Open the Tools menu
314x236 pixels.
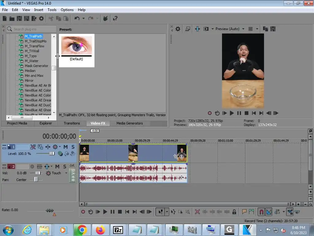tap(52, 10)
